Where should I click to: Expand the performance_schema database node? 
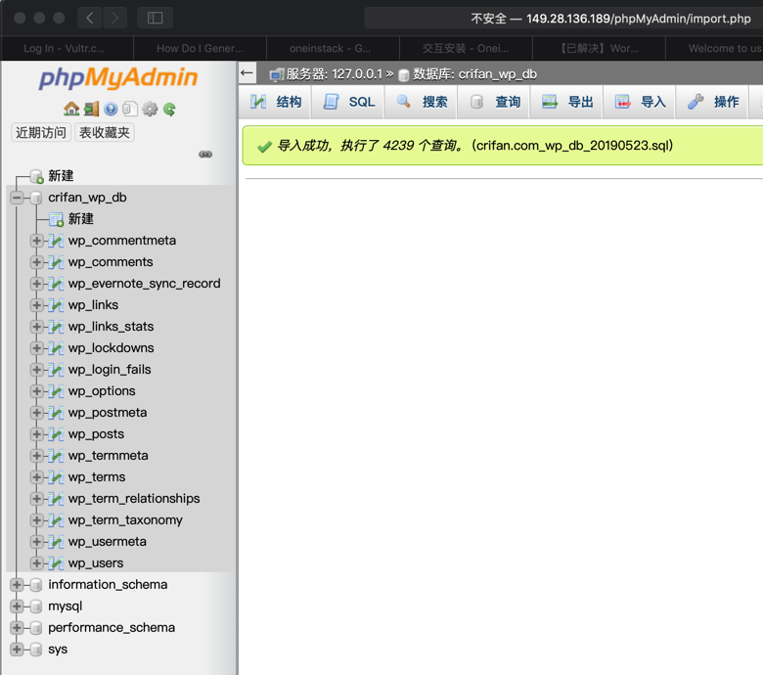[x=17, y=628]
